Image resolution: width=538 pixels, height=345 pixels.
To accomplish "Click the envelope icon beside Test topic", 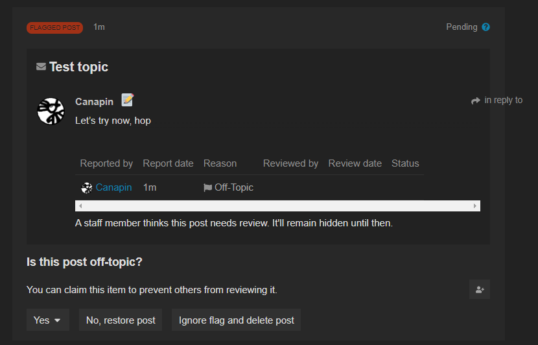I will pyautogui.click(x=41, y=67).
